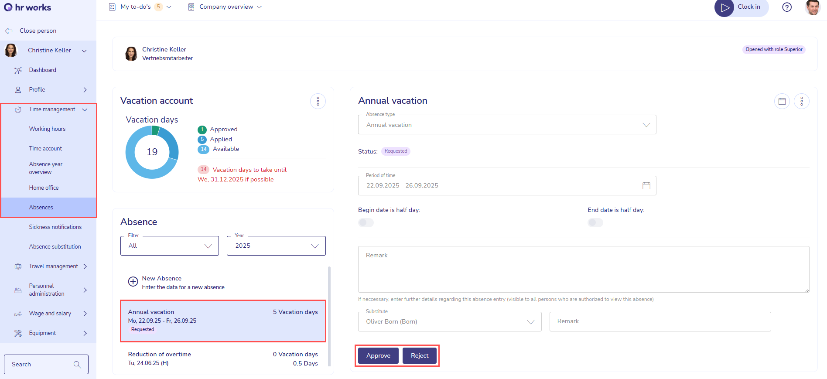Open Vacation account three-dot options menu
This screenshot has height=379, width=827.
coord(318,101)
